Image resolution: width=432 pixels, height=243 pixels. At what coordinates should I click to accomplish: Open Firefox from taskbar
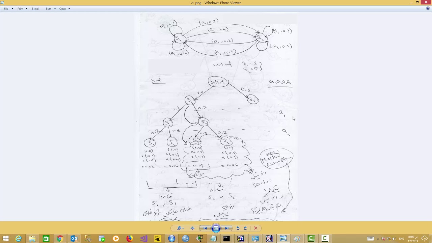[x=130, y=239]
